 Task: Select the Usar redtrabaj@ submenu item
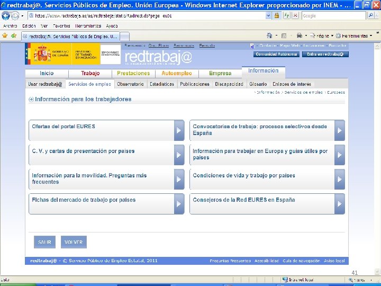pos(45,84)
